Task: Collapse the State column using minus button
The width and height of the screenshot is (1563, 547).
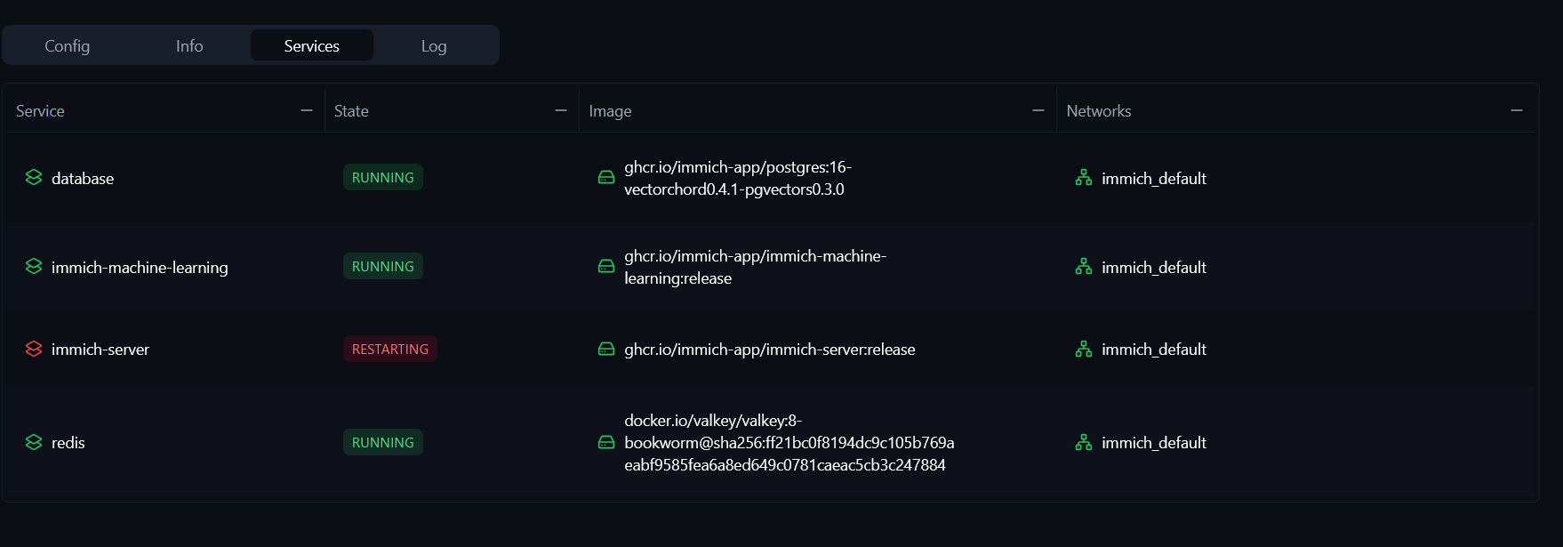Action: point(561,110)
